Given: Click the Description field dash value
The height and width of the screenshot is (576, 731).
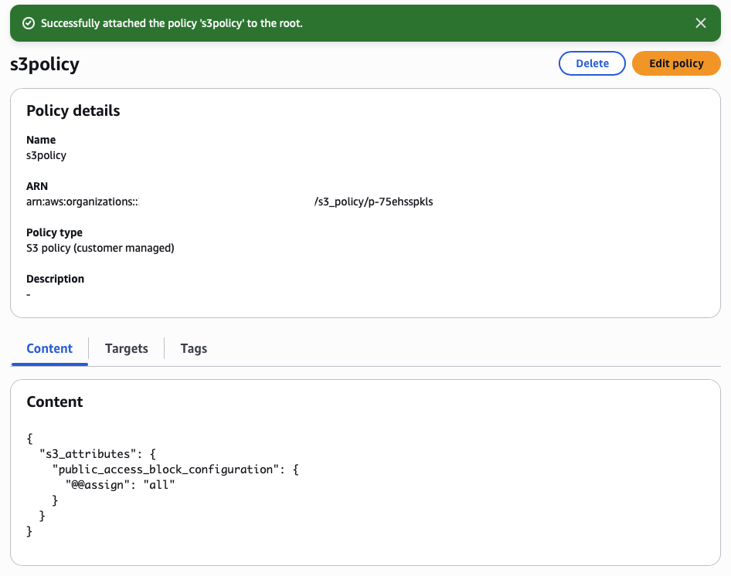Looking at the screenshot, I should click(29, 294).
